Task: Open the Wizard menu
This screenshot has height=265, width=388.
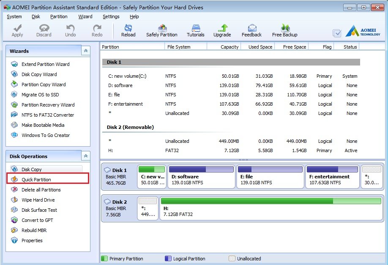Action: (85, 16)
